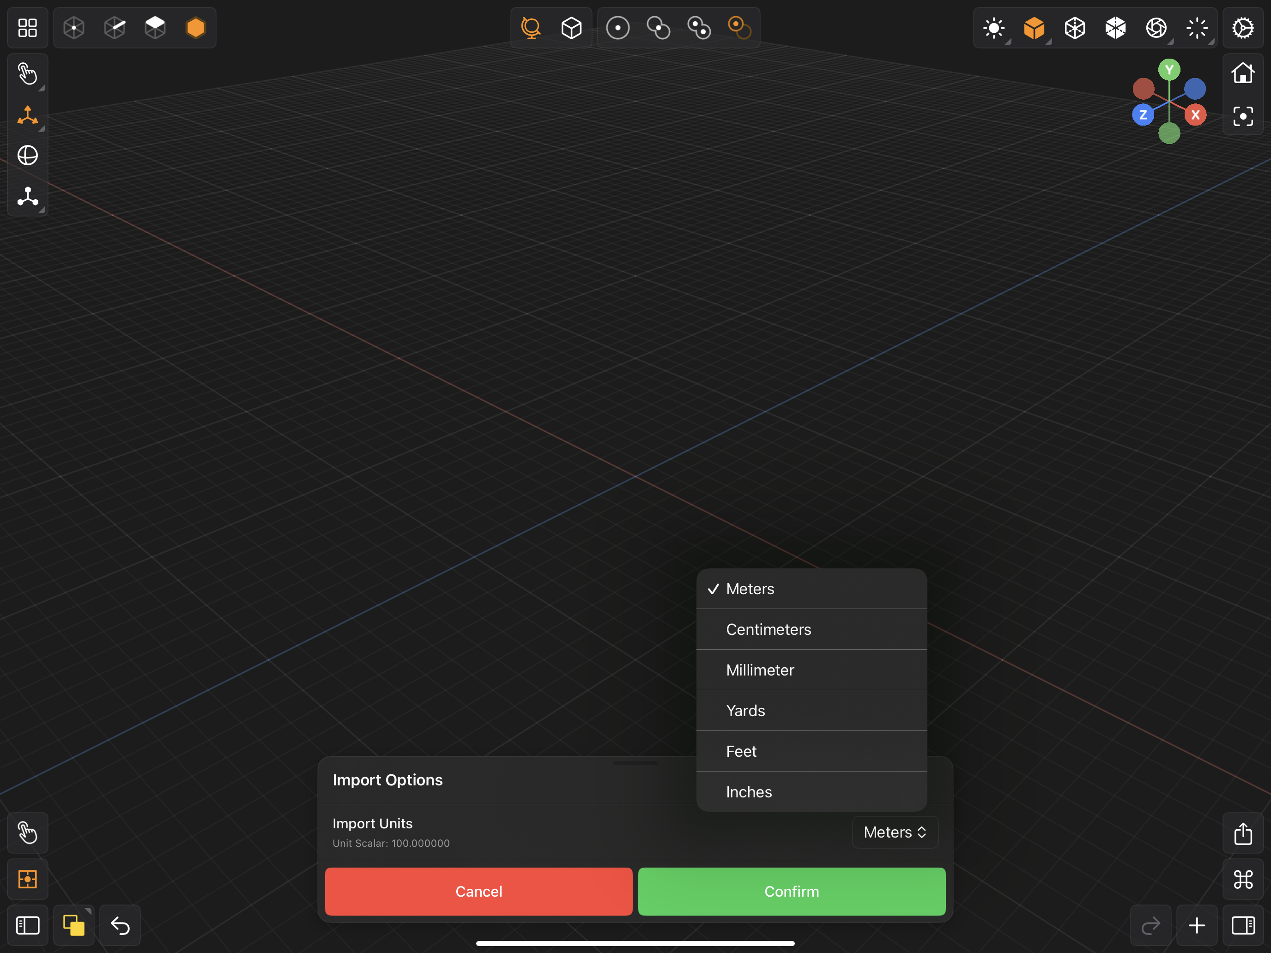The width and height of the screenshot is (1271, 953).
Task: Click the Unit Scalar: 100.000000 text
Action: click(x=391, y=843)
